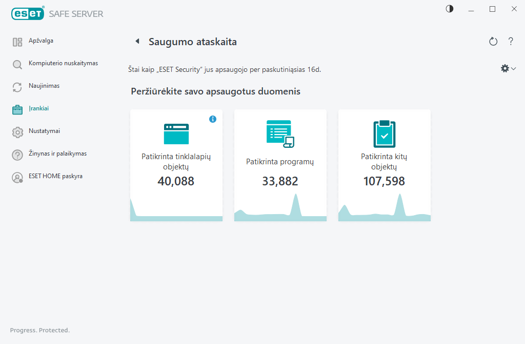The height and width of the screenshot is (344, 525).
Task: Go back using the arrow beside Saugumo ataskaita
Action: click(137, 41)
